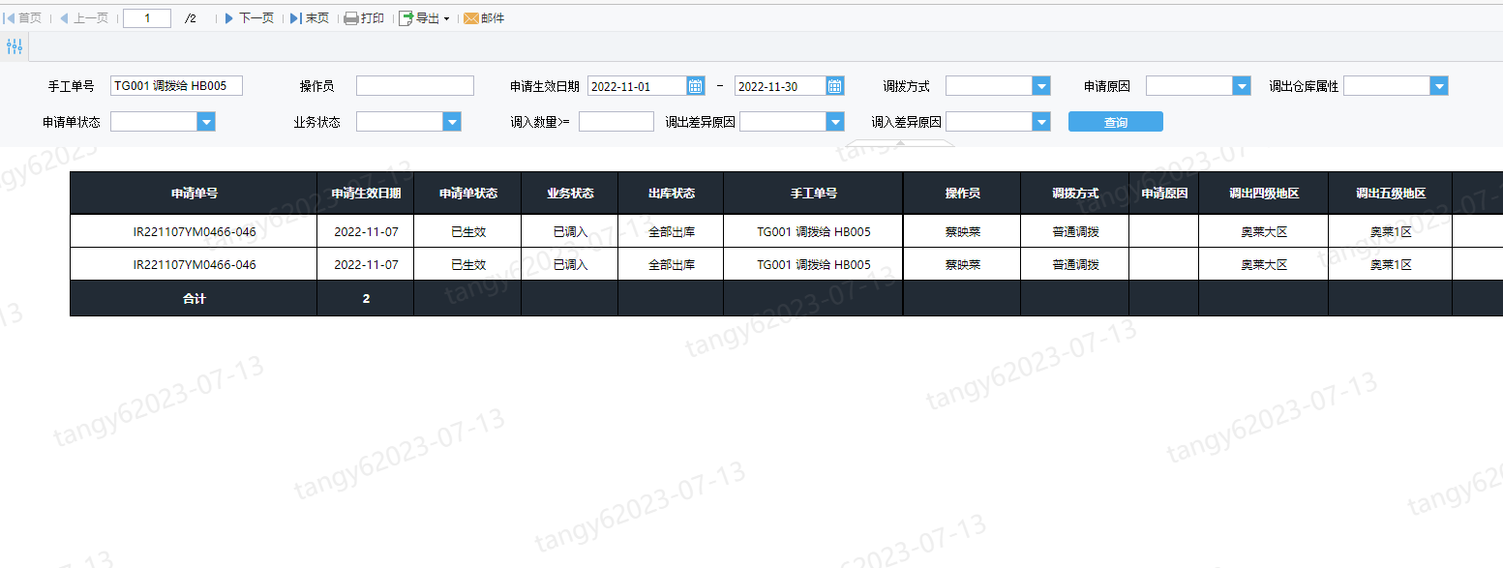This screenshot has height=568, width=1503.
Task: Click the 手工单号 column header in table
Action: pos(814,193)
